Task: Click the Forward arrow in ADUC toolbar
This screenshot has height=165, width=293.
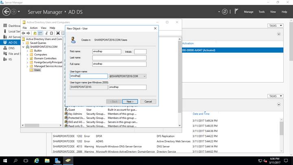Action: (28, 33)
